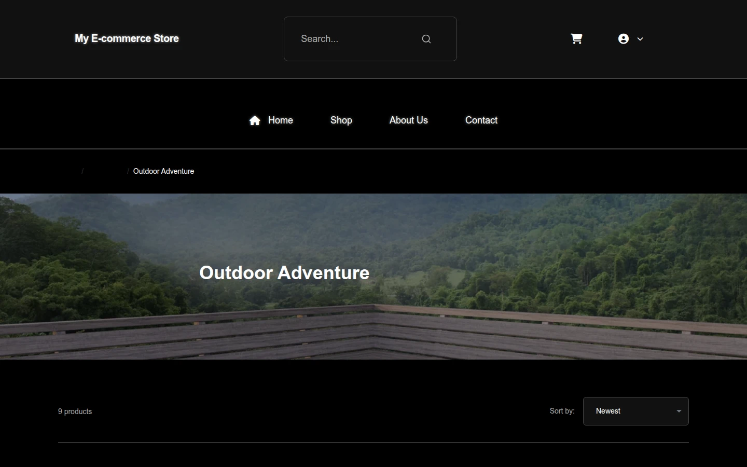Open the shopping cart icon
The width and height of the screenshot is (747, 467).
(576, 39)
